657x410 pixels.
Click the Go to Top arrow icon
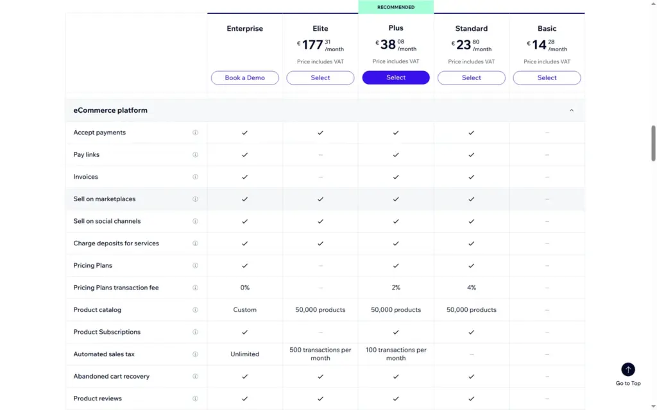click(x=627, y=370)
